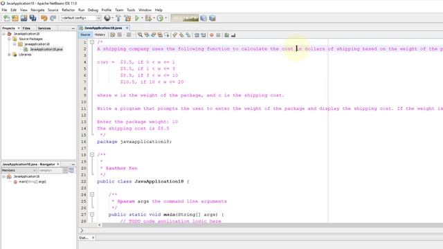Click the Next Bookmark editor icon

click(x=181, y=35)
